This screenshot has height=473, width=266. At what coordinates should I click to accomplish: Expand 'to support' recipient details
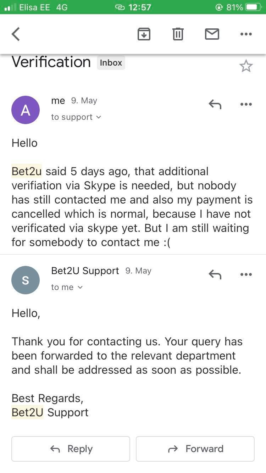76,117
